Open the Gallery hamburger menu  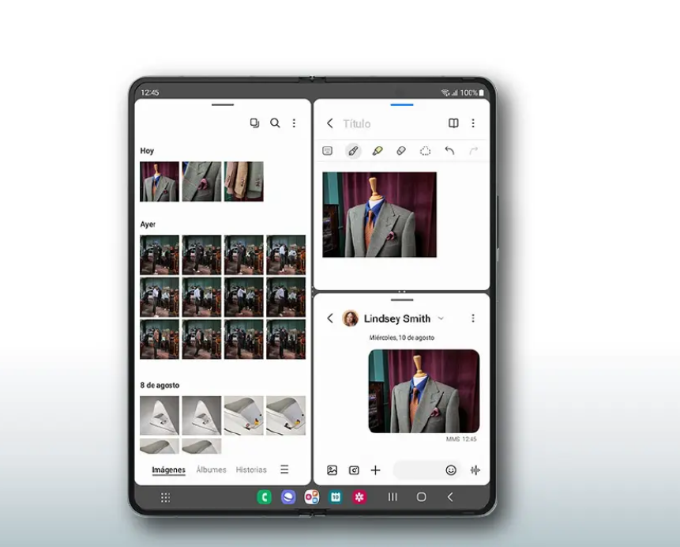[x=284, y=470]
